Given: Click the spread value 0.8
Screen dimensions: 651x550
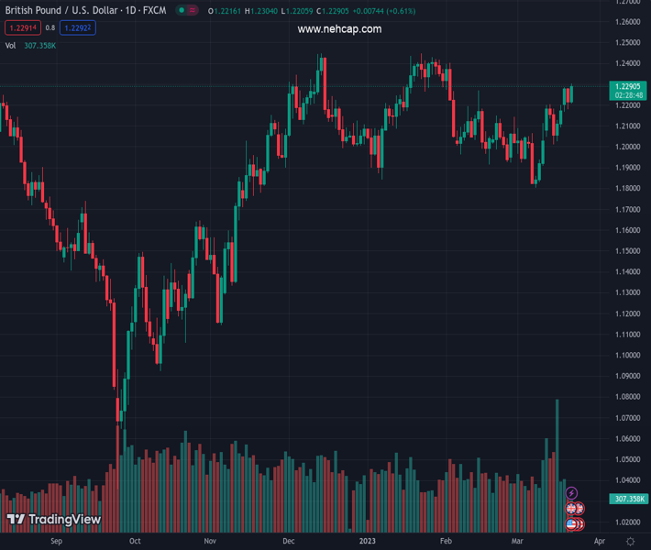Looking at the screenshot, I should click(x=50, y=28).
